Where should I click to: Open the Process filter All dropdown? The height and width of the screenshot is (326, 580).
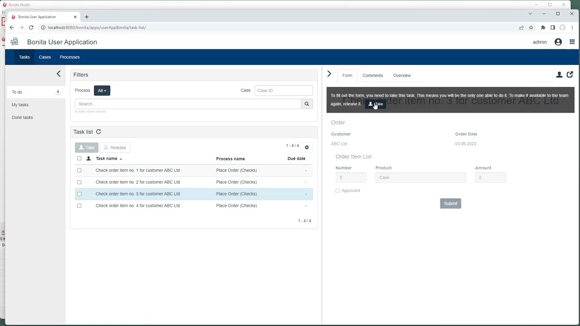[x=102, y=91]
